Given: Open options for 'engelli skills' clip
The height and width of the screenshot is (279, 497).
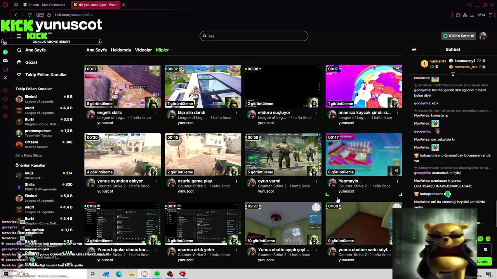Looking at the screenshot, I should click(156, 113).
